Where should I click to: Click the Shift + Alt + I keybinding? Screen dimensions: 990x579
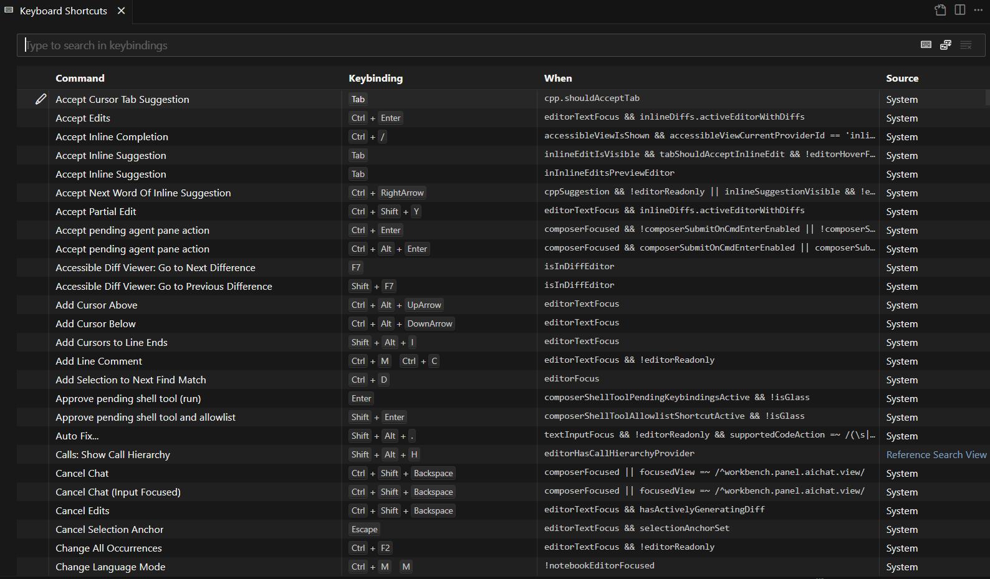pos(382,342)
